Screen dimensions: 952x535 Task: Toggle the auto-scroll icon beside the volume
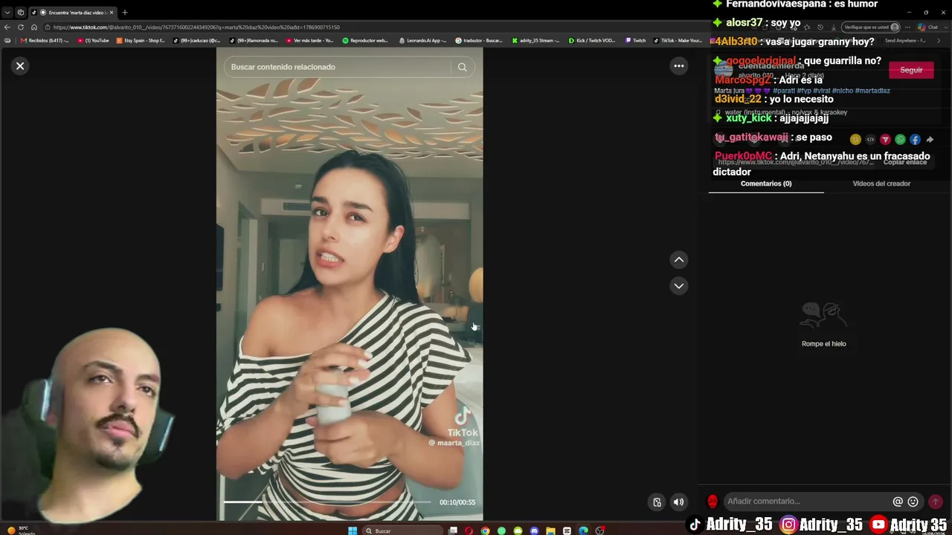click(657, 502)
